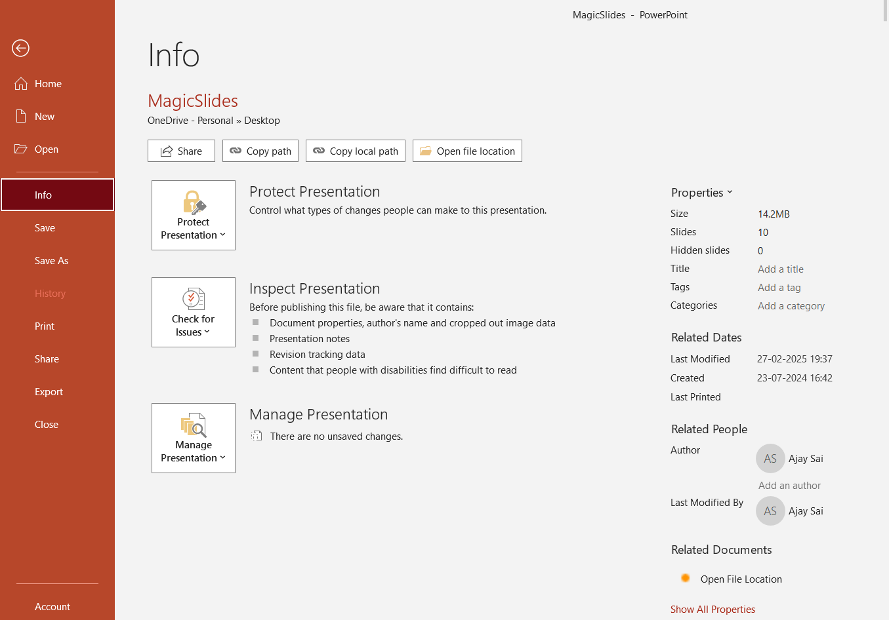
Task: Click the back arrow icon
Action: point(20,48)
